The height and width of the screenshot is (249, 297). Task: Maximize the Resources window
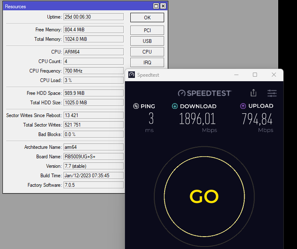pyautogui.click(x=156, y=6)
